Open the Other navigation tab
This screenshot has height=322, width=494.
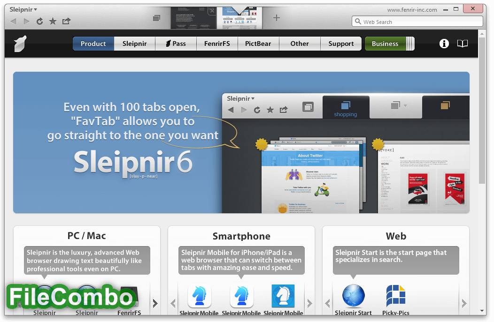coord(300,44)
